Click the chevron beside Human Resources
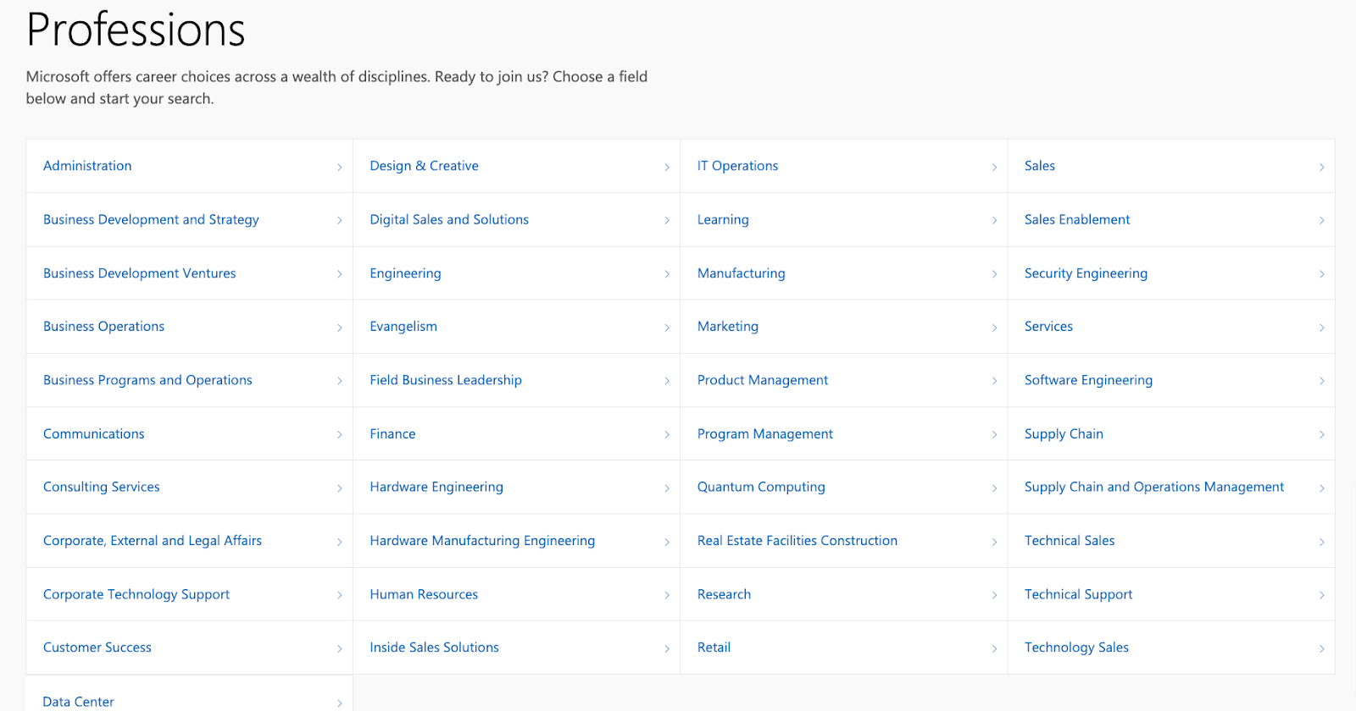1356x711 pixels. (667, 595)
